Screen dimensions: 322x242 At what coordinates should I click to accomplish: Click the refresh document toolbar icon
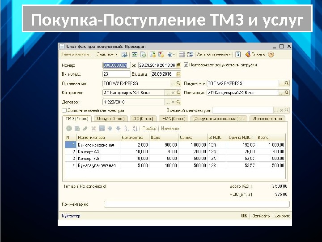pyautogui.click(x=135, y=55)
